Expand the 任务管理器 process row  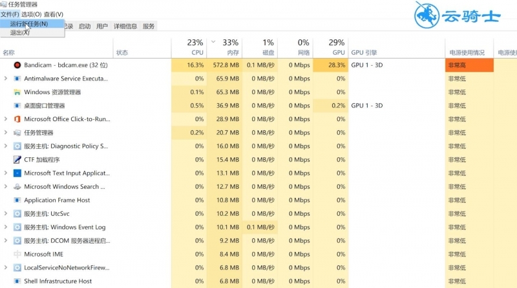6,133
